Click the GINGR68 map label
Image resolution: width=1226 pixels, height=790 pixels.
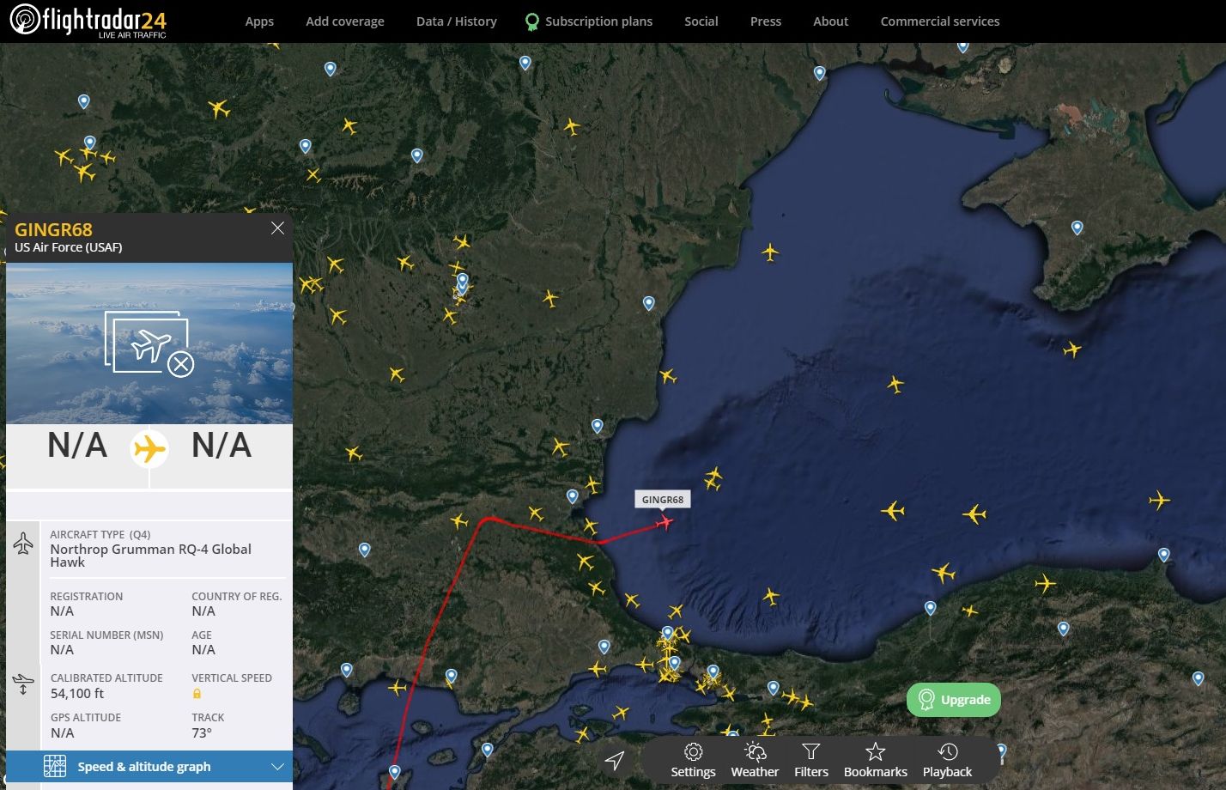(x=663, y=500)
